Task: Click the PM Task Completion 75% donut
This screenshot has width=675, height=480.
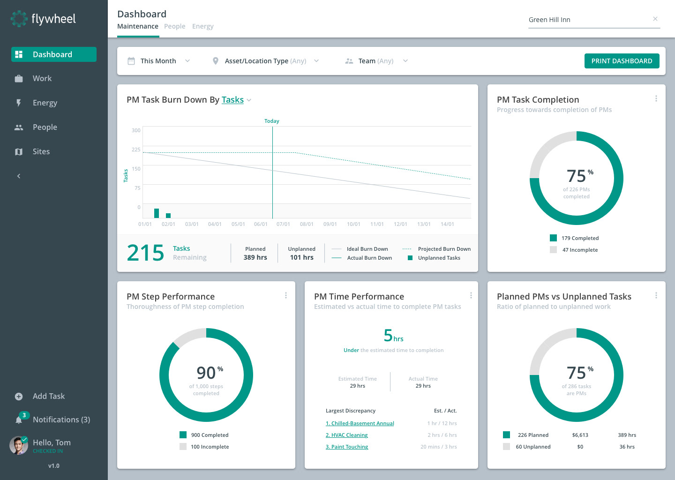Action: tap(577, 178)
